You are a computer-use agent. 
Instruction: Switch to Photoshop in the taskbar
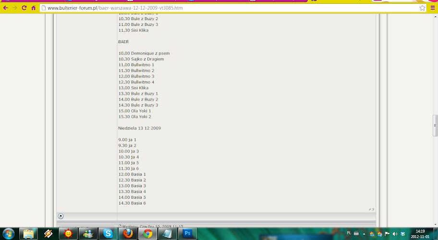click(x=187, y=234)
